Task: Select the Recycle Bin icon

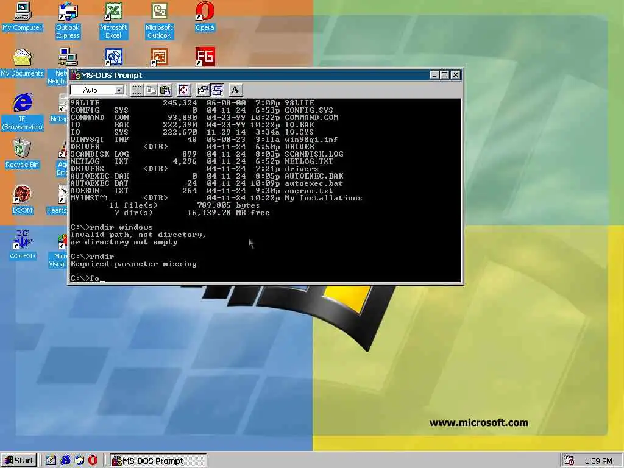Action: tap(22, 154)
